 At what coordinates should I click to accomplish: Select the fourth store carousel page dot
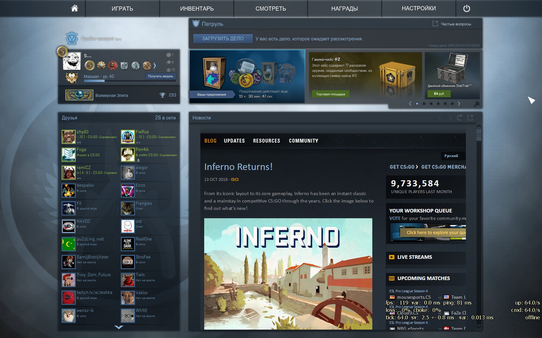(438, 104)
